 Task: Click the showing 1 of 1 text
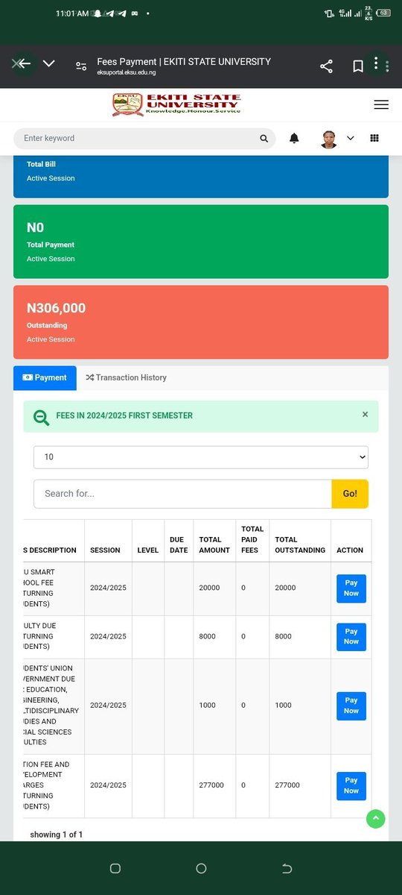click(x=57, y=835)
